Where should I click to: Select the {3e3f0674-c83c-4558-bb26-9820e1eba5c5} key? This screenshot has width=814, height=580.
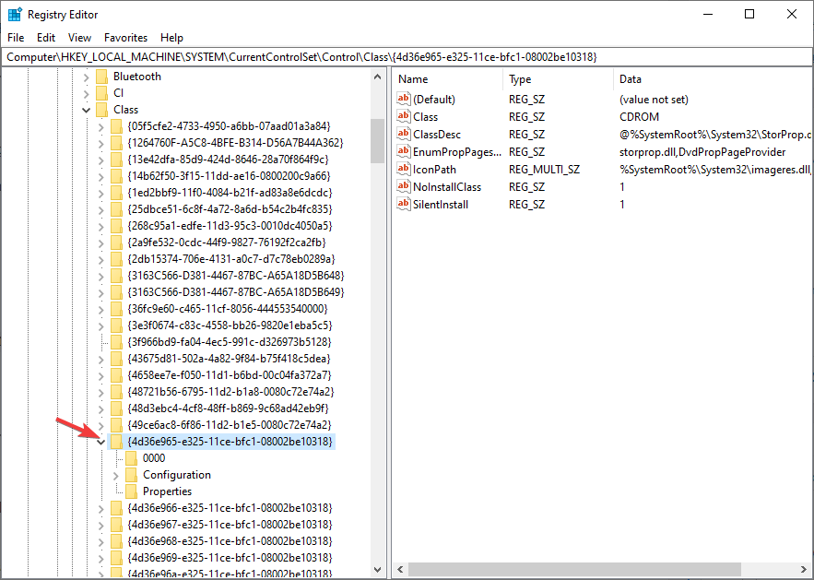pos(230,326)
